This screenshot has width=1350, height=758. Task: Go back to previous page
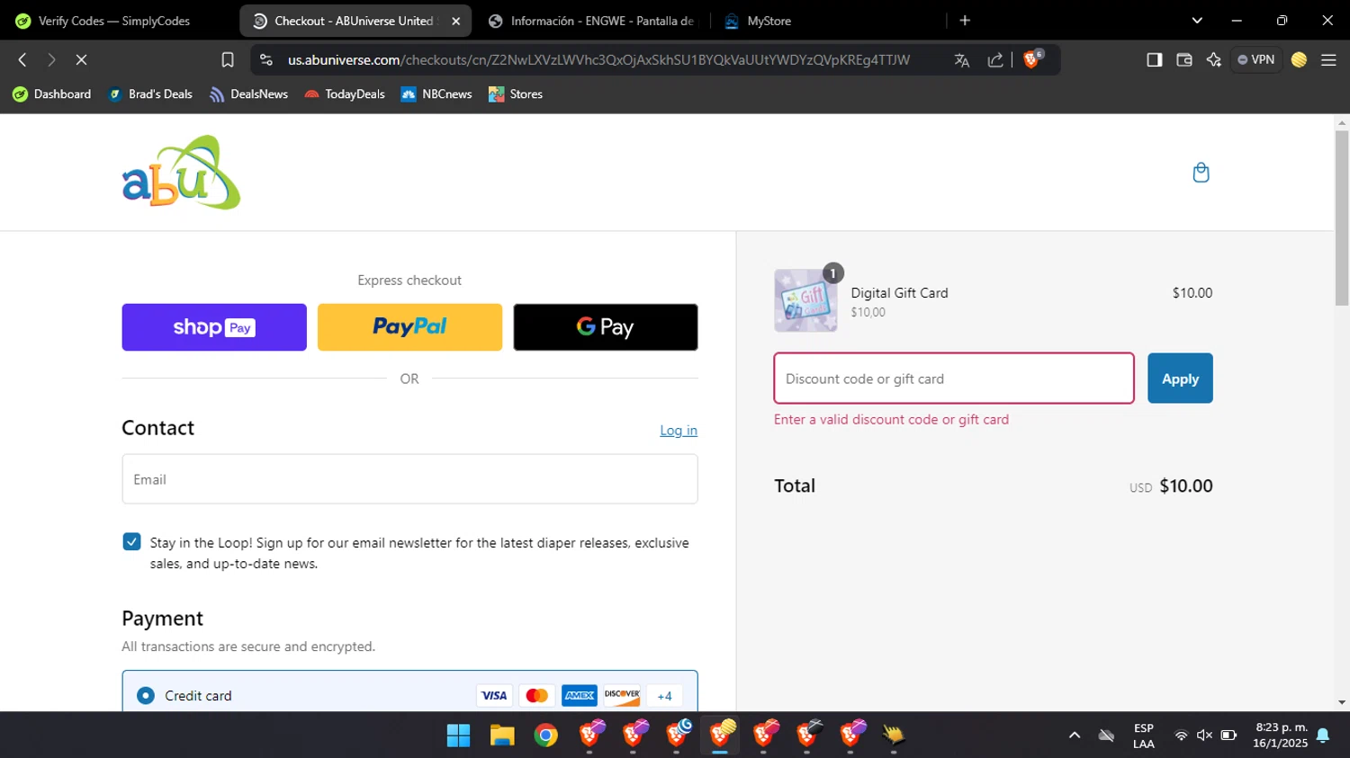(x=22, y=59)
